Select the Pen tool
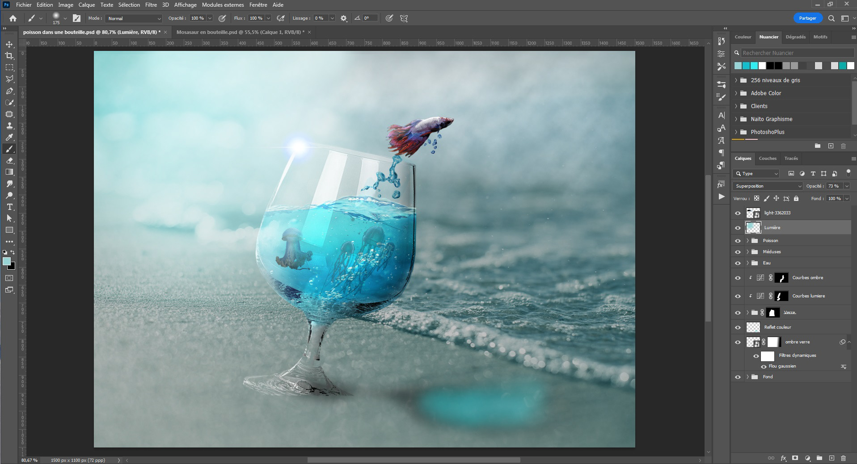This screenshot has width=857, height=464. (x=9, y=91)
